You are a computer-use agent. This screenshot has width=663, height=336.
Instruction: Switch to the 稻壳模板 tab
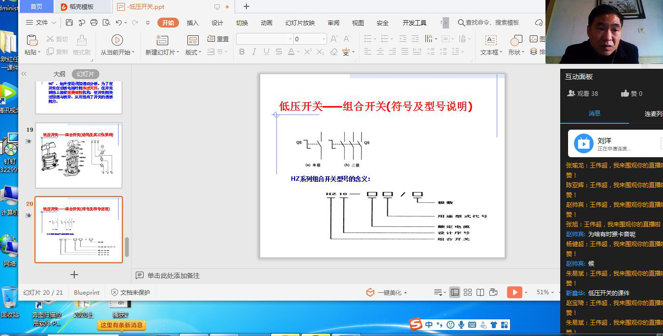(x=82, y=6)
